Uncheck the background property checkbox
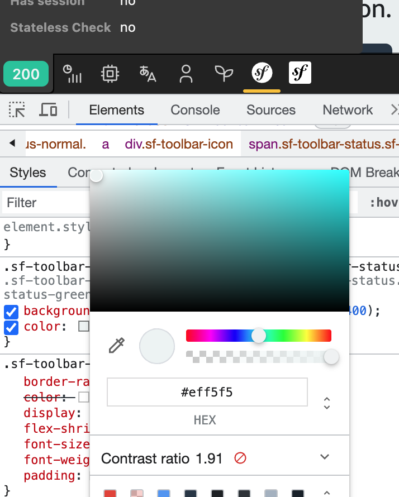 pyautogui.click(x=11, y=312)
